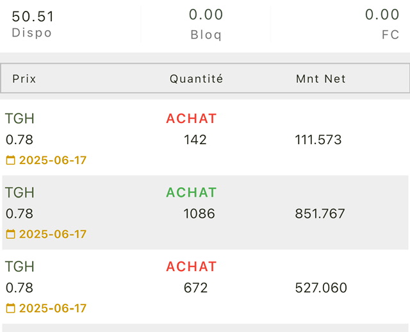The height and width of the screenshot is (332, 410).
Task: Open the red ACHAT label of the 142 order
Action: (192, 119)
